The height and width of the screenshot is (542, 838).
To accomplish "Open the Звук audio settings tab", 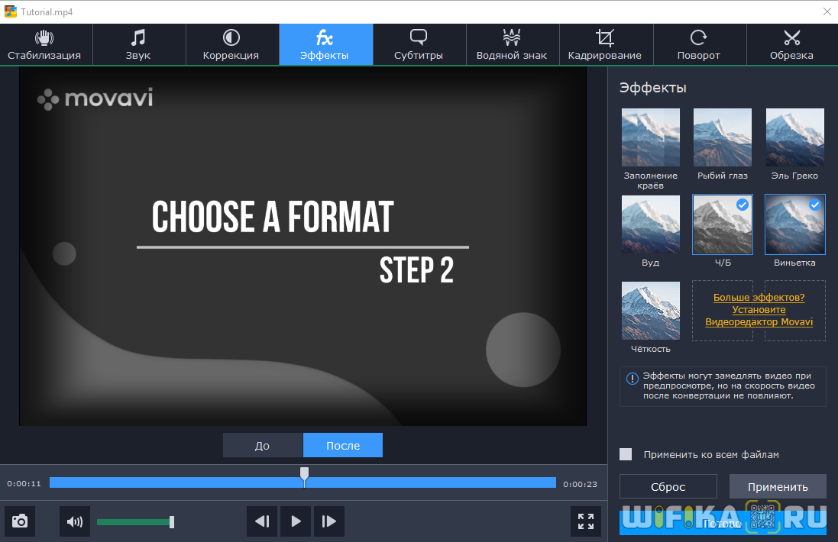I will [138, 44].
